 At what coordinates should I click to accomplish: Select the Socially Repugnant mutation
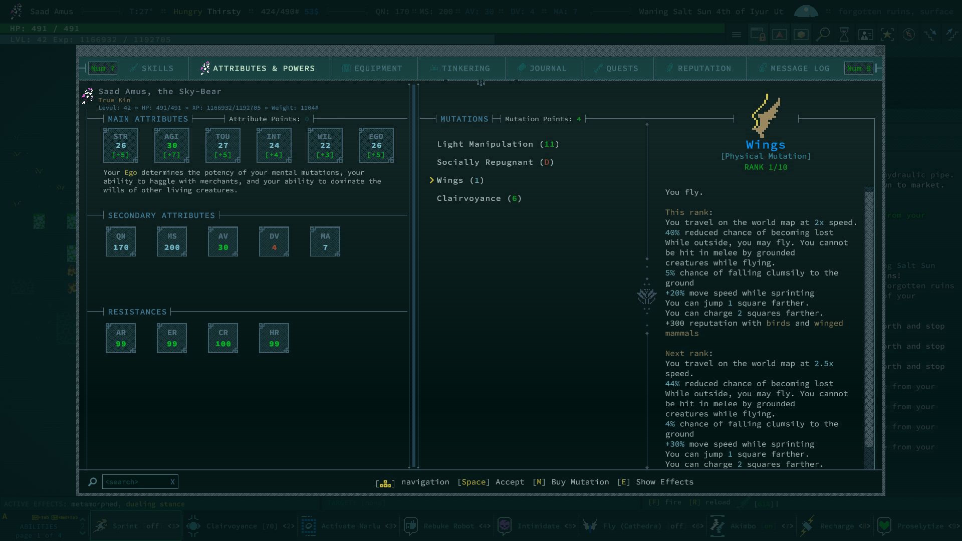coord(495,162)
